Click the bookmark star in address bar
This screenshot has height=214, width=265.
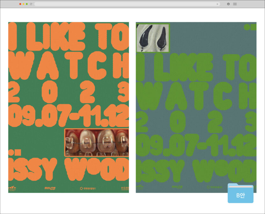[217, 4]
